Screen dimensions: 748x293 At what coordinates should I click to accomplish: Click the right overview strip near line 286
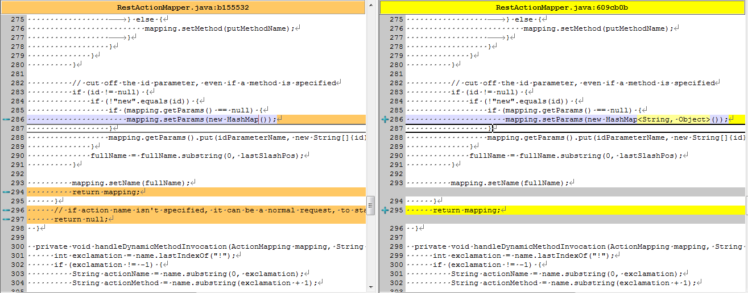click(746, 119)
